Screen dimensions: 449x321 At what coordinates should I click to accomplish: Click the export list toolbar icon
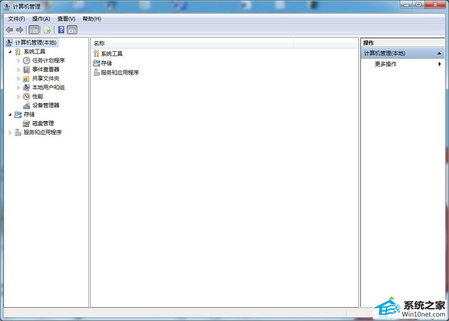tap(48, 30)
